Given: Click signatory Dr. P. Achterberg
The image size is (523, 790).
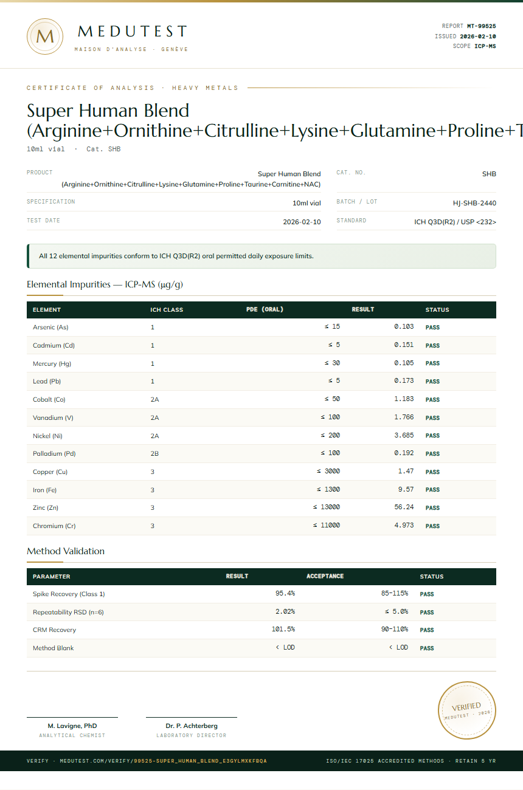Looking at the screenshot, I should pyautogui.click(x=192, y=726).
